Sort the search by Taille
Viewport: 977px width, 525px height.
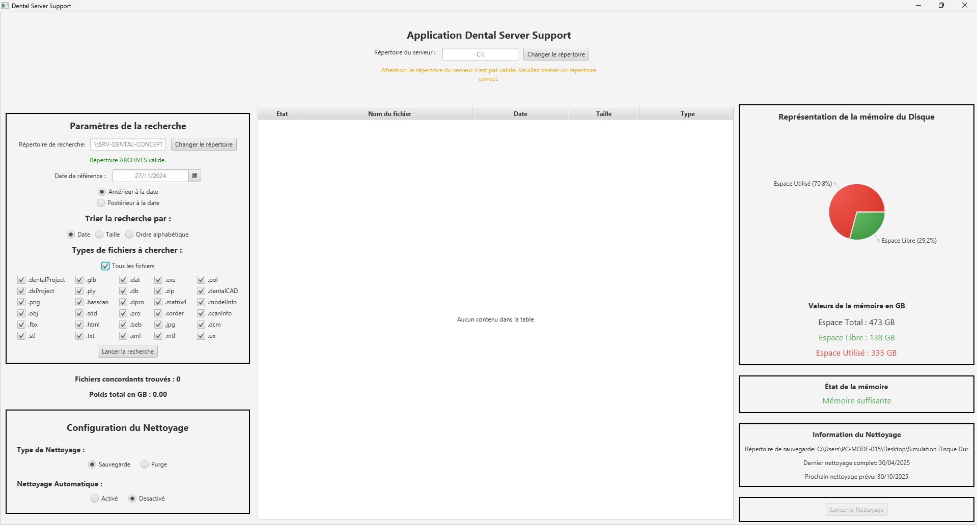[99, 235]
